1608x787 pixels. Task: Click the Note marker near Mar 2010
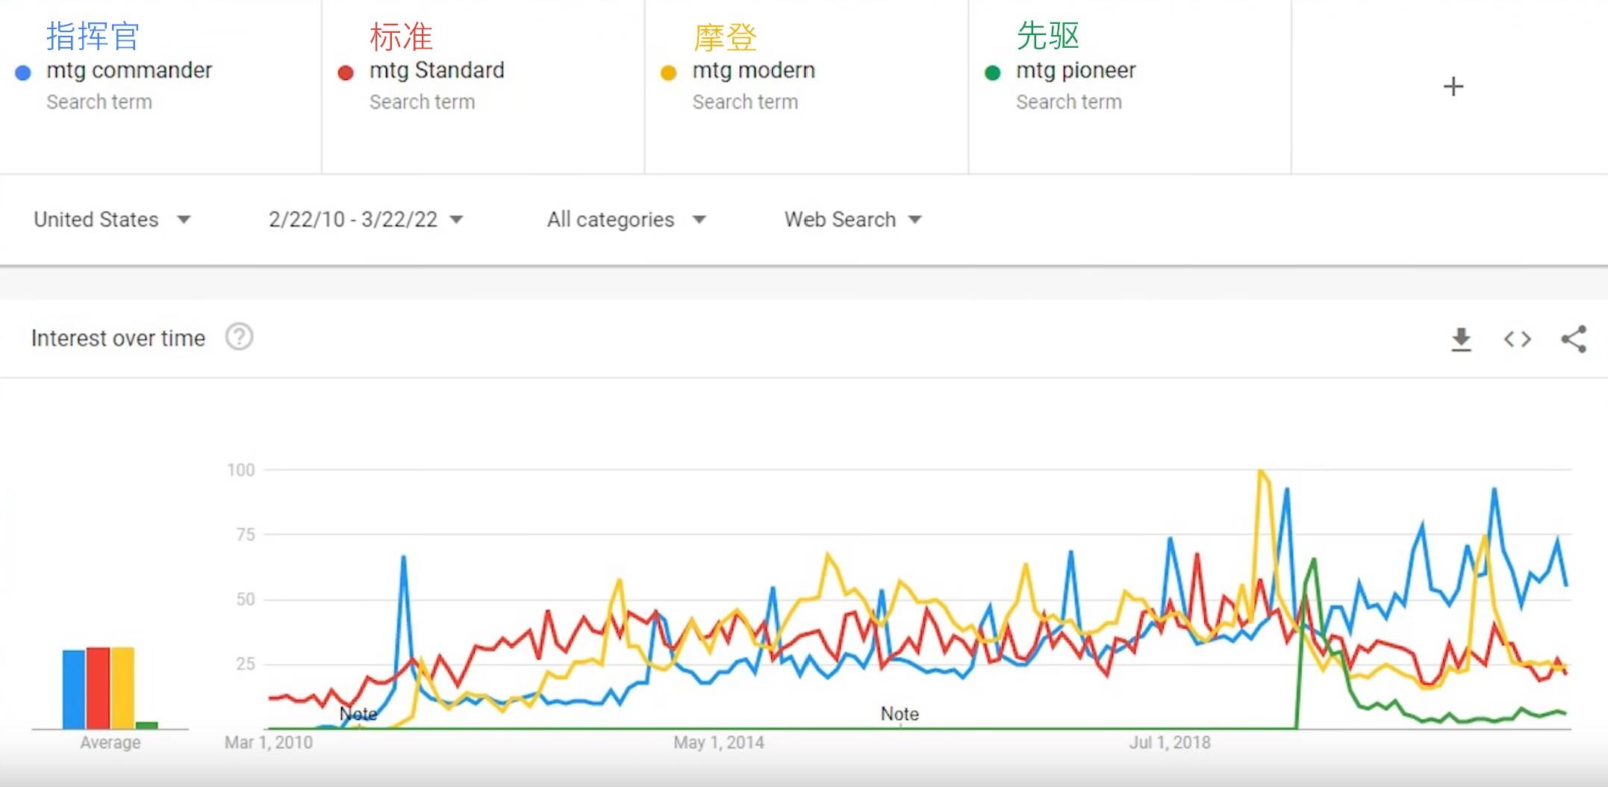pos(358,714)
